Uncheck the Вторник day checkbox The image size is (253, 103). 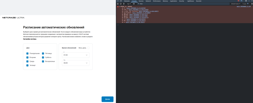pos(27,58)
